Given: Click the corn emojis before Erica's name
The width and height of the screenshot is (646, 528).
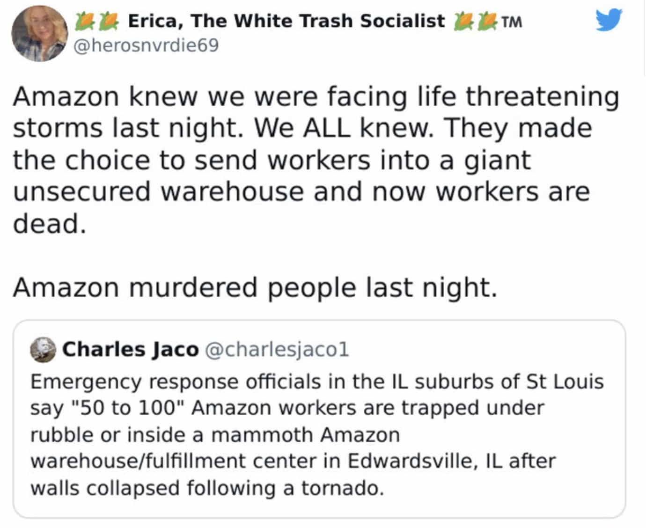Looking at the screenshot, I should [96, 21].
